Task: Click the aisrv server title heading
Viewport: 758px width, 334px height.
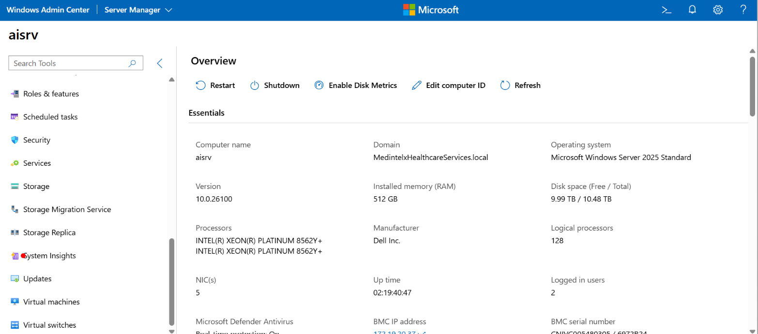Action: click(23, 35)
